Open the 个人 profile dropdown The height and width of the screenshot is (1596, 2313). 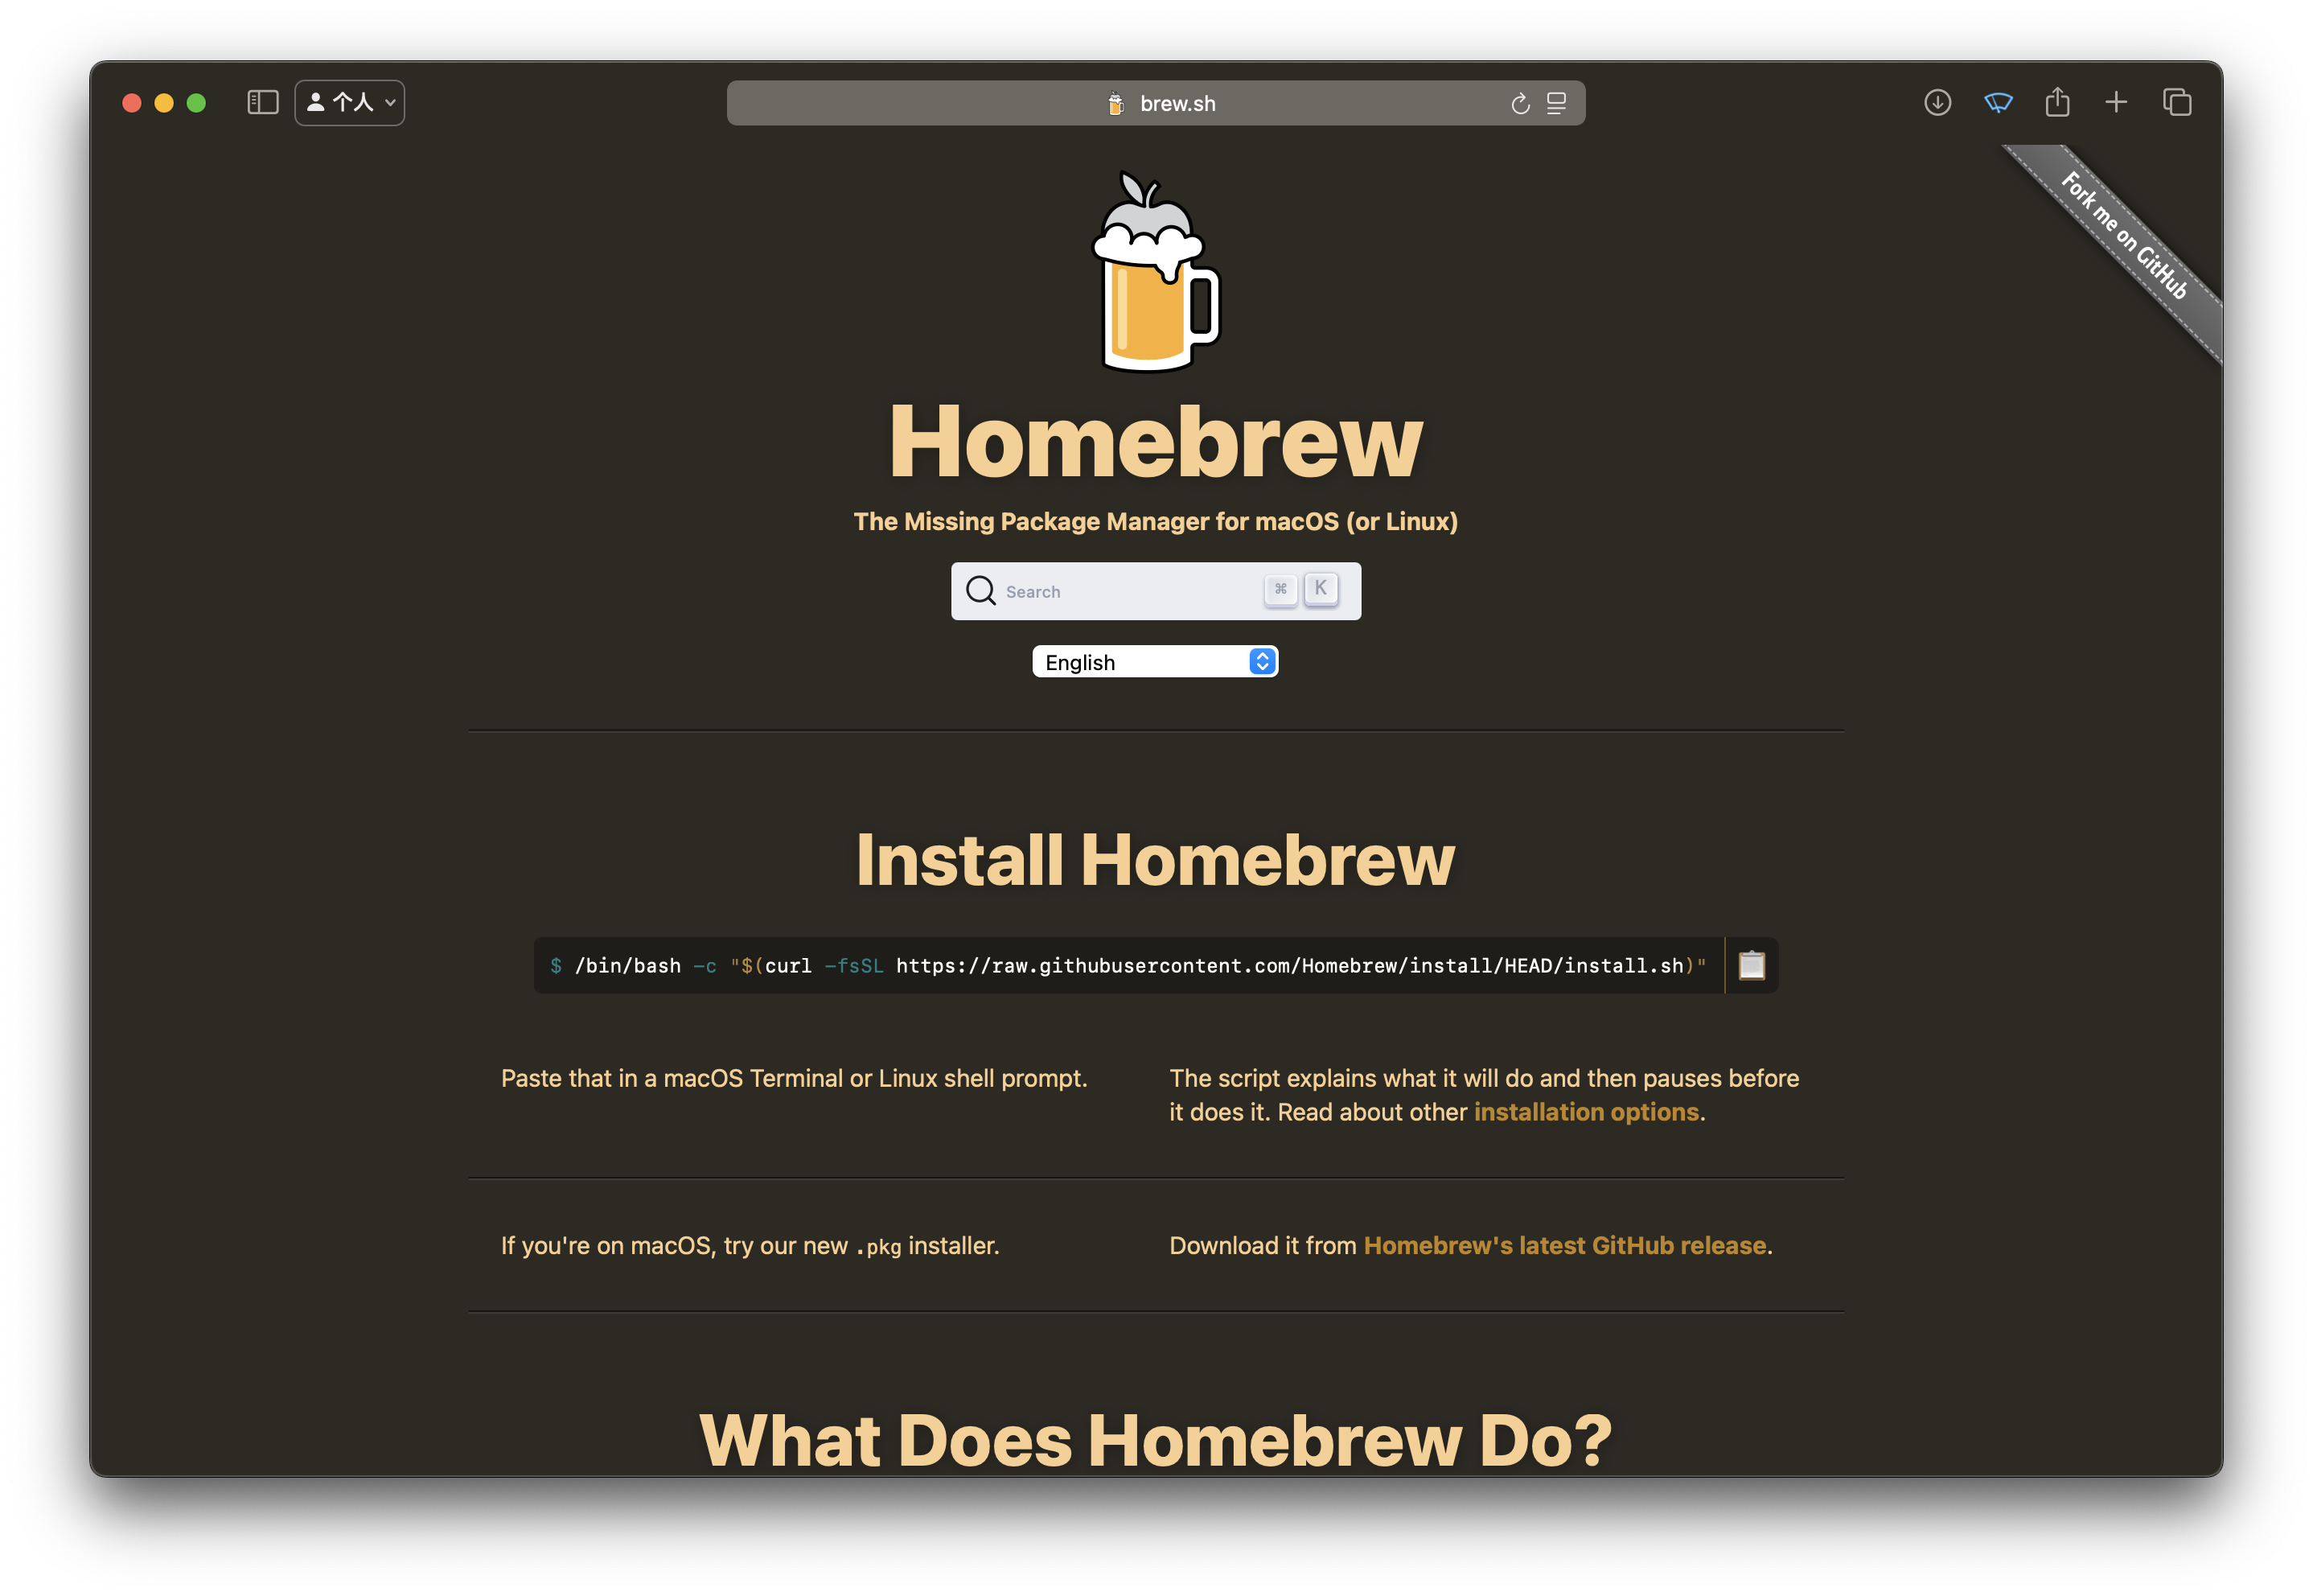pyautogui.click(x=350, y=103)
